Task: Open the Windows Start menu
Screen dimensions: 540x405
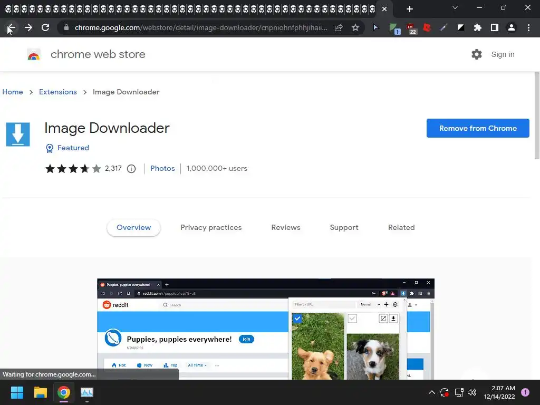Action: point(17,392)
